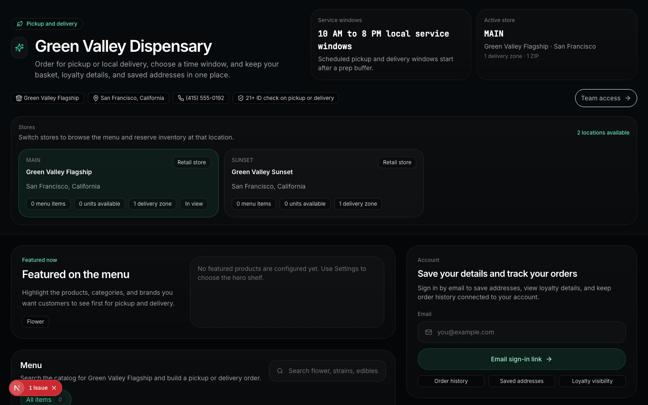Viewport: 648px width, 405px height.
Task: Select the Green Valley Flagship MAIN store card
Action: tap(118, 183)
